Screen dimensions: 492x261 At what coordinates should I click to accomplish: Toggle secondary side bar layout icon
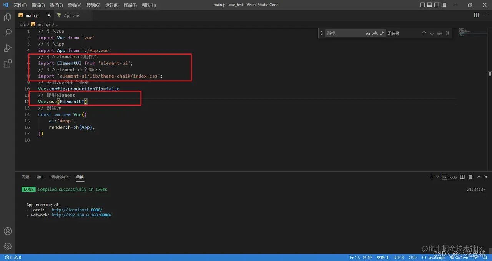(437, 5)
